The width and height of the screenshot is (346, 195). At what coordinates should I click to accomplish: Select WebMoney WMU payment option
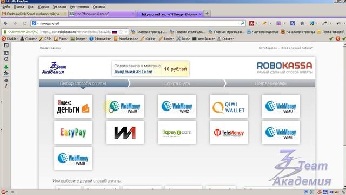(x=281, y=106)
